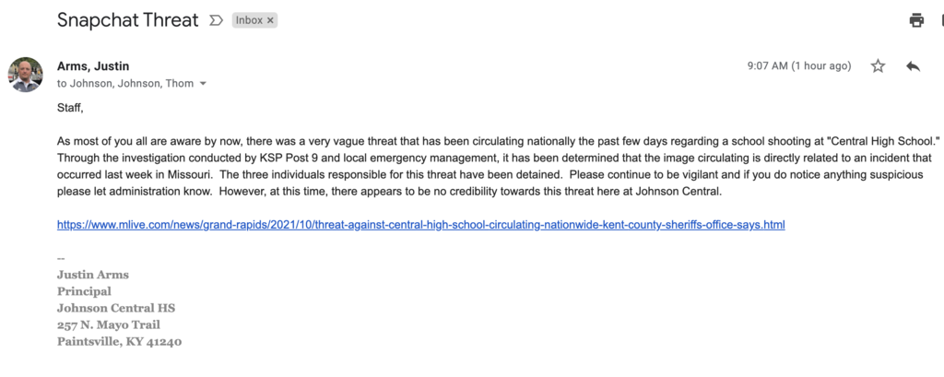944x377 pixels.
Task: Open the sender's profile photo
Action: pyautogui.click(x=25, y=75)
